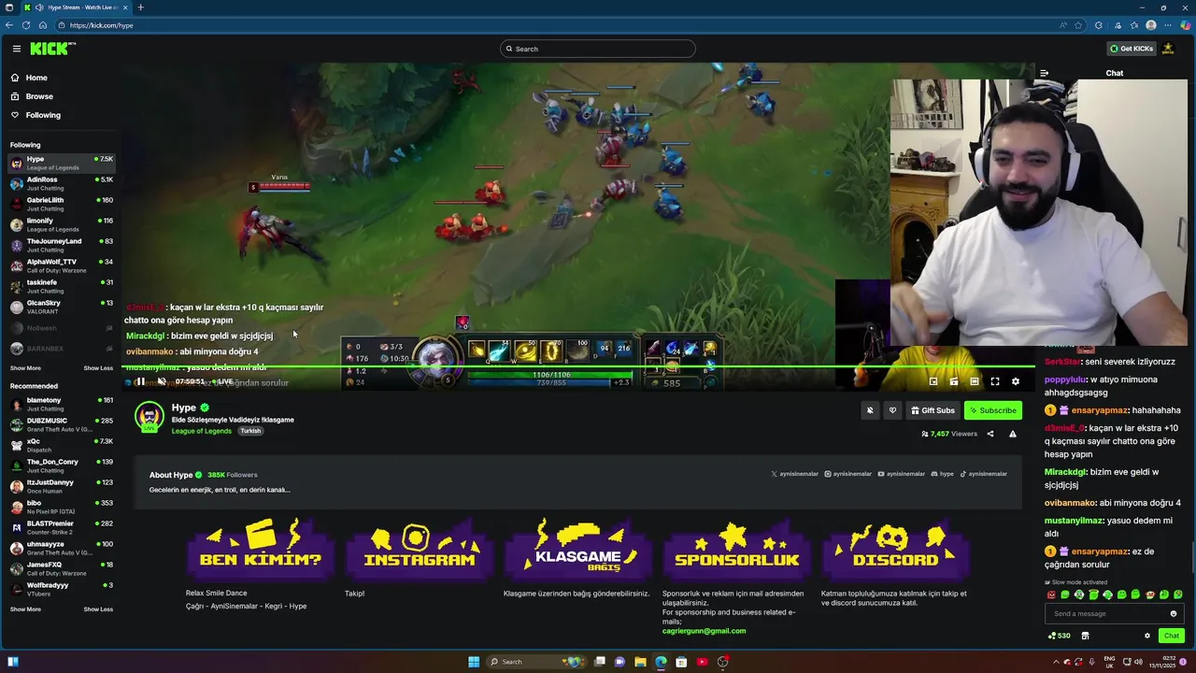This screenshot has width=1196, height=673.
Task: Open the BEN KIMIM? panel banner
Action: [x=261, y=551]
